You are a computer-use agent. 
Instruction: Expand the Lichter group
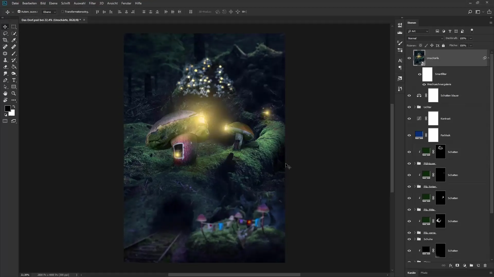(415, 107)
